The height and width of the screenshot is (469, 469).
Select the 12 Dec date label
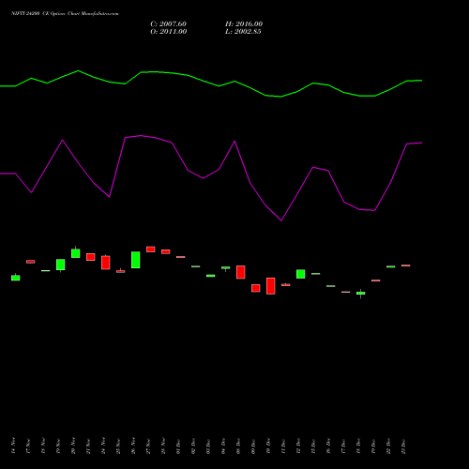(x=298, y=446)
